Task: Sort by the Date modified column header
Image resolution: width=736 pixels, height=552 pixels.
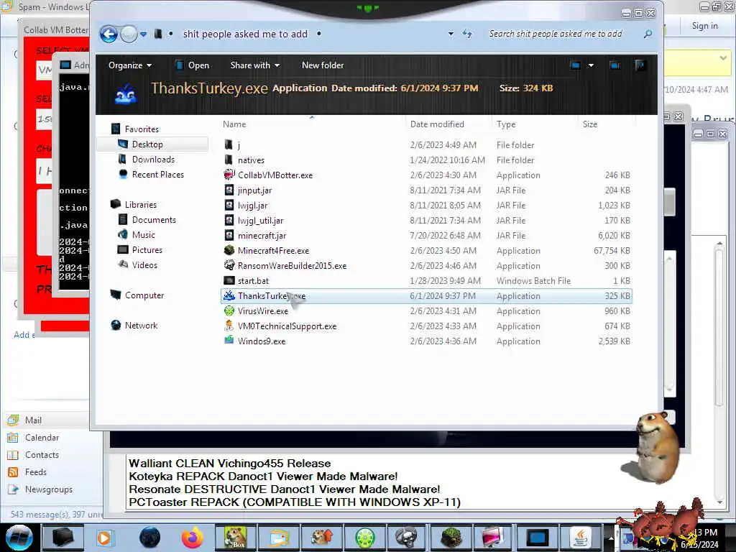Action: [437, 124]
